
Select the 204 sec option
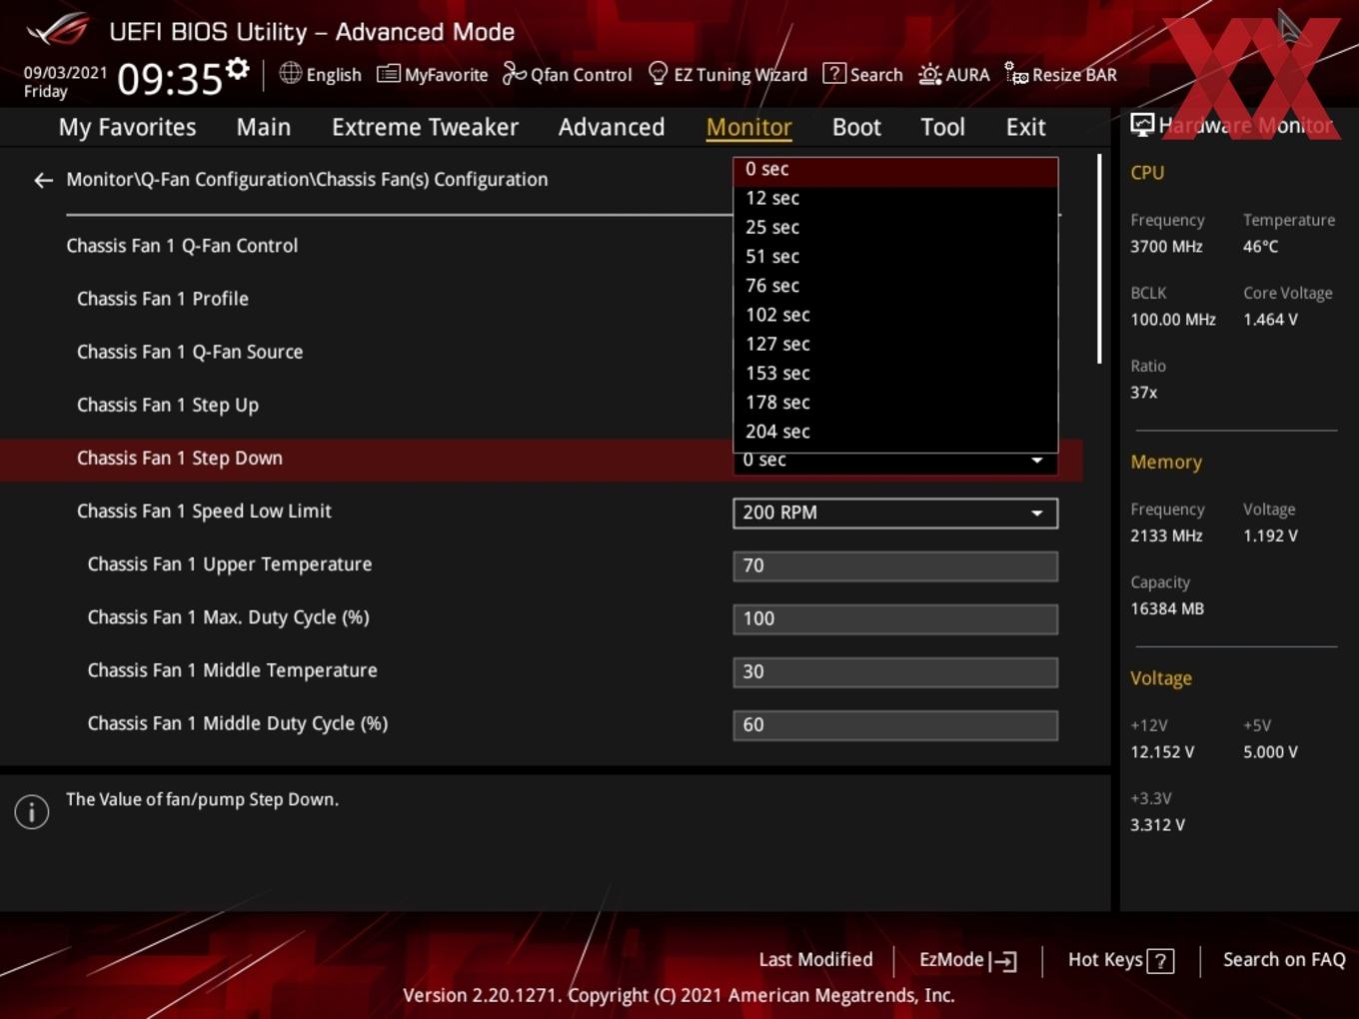(895, 432)
